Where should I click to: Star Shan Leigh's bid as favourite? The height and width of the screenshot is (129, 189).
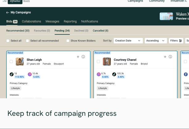(x=78, y=57)
